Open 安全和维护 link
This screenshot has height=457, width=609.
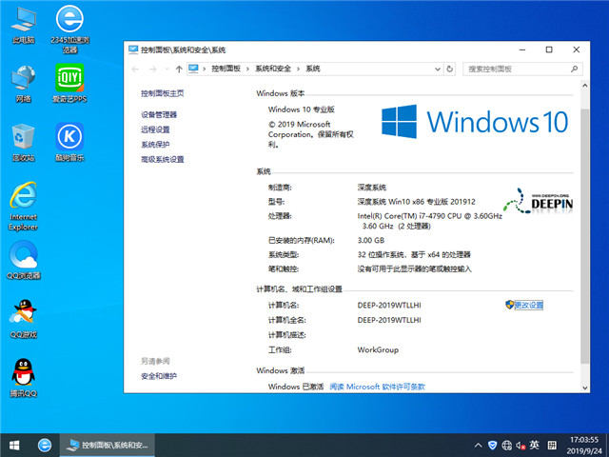[x=159, y=376]
